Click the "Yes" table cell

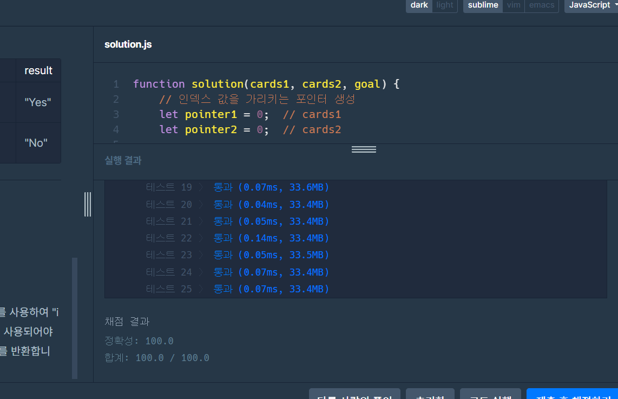coord(38,102)
